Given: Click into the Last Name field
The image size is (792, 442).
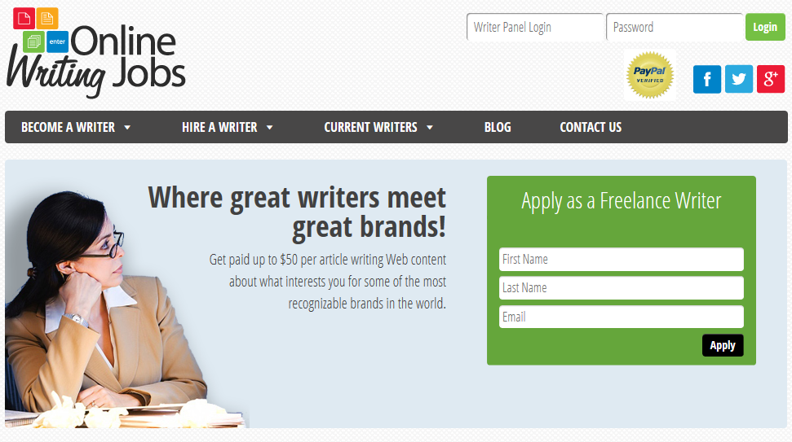Looking at the screenshot, I should pyautogui.click(x=621, y=288).
